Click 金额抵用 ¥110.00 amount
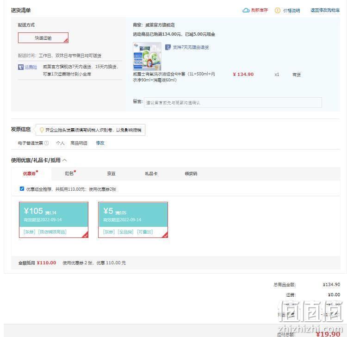 [x=46, y=263]
